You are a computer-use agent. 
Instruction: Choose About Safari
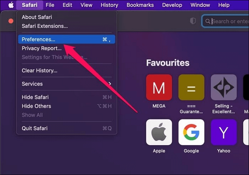67,17
